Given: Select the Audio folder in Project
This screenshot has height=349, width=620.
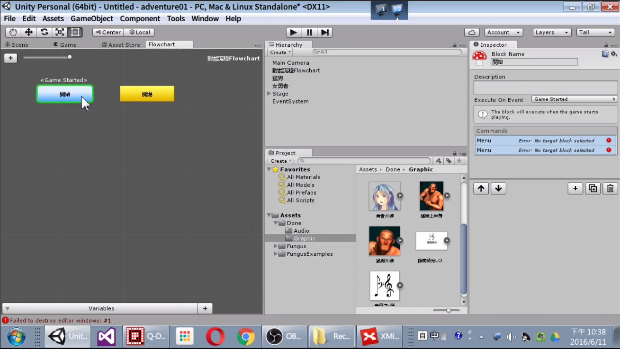Looking at the screenshot, I should (x=301, y=231).
